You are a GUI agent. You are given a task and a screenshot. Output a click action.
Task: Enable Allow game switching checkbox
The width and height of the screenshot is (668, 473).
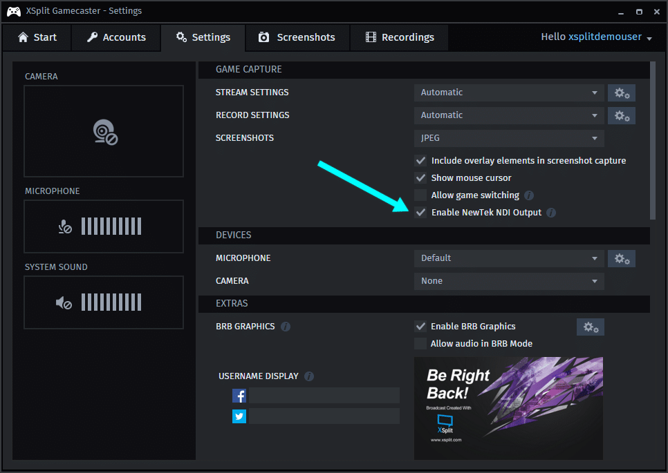tap(420, 195)
